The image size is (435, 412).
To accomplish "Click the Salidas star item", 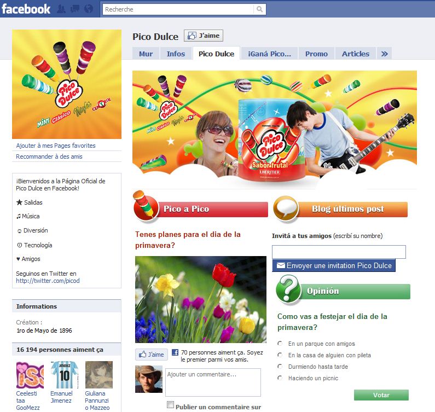I will [30, 202].
